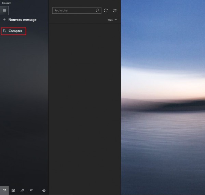This screenshot has height=195, width=205.
Task: Click the empty message list pane
Action: click(85, 103)
